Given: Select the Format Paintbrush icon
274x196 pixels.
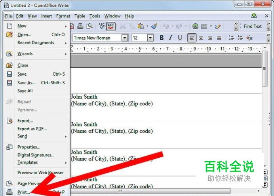Looking at the screenshot, I should pos(154,26).
